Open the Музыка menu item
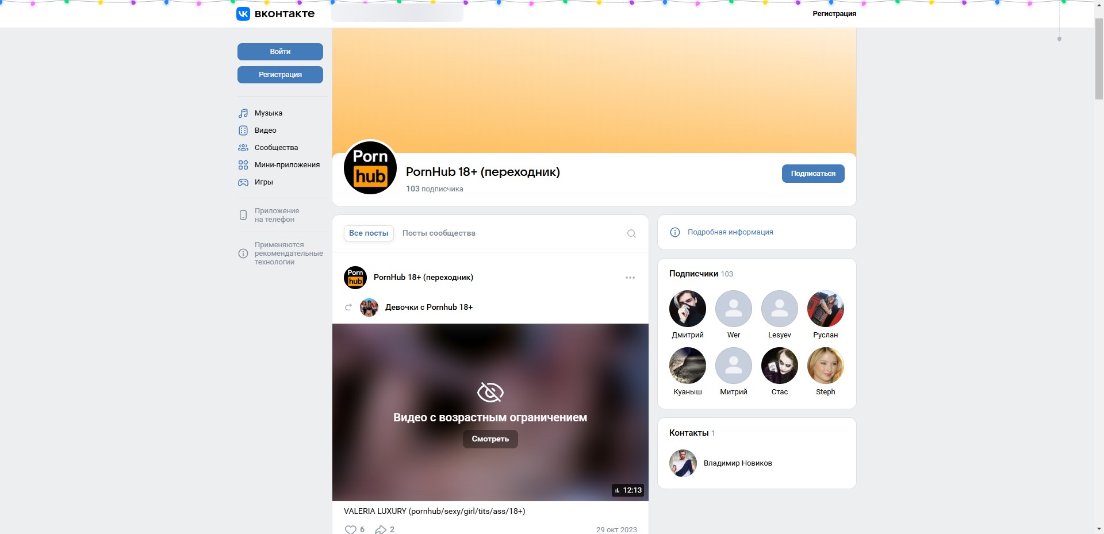1104x534 pixels. pyautogui.click(x=269, y=113)
